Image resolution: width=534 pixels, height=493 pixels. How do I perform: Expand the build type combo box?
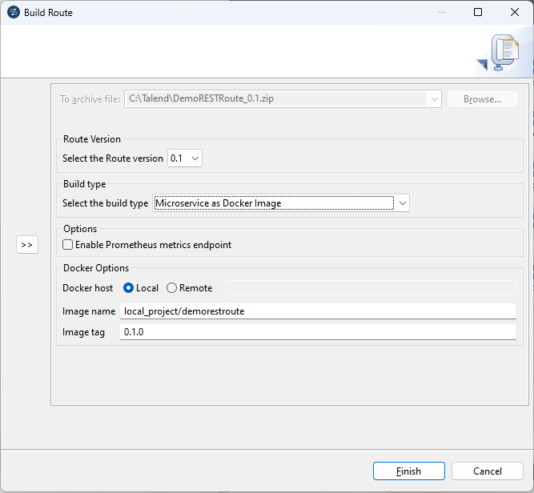403,203
